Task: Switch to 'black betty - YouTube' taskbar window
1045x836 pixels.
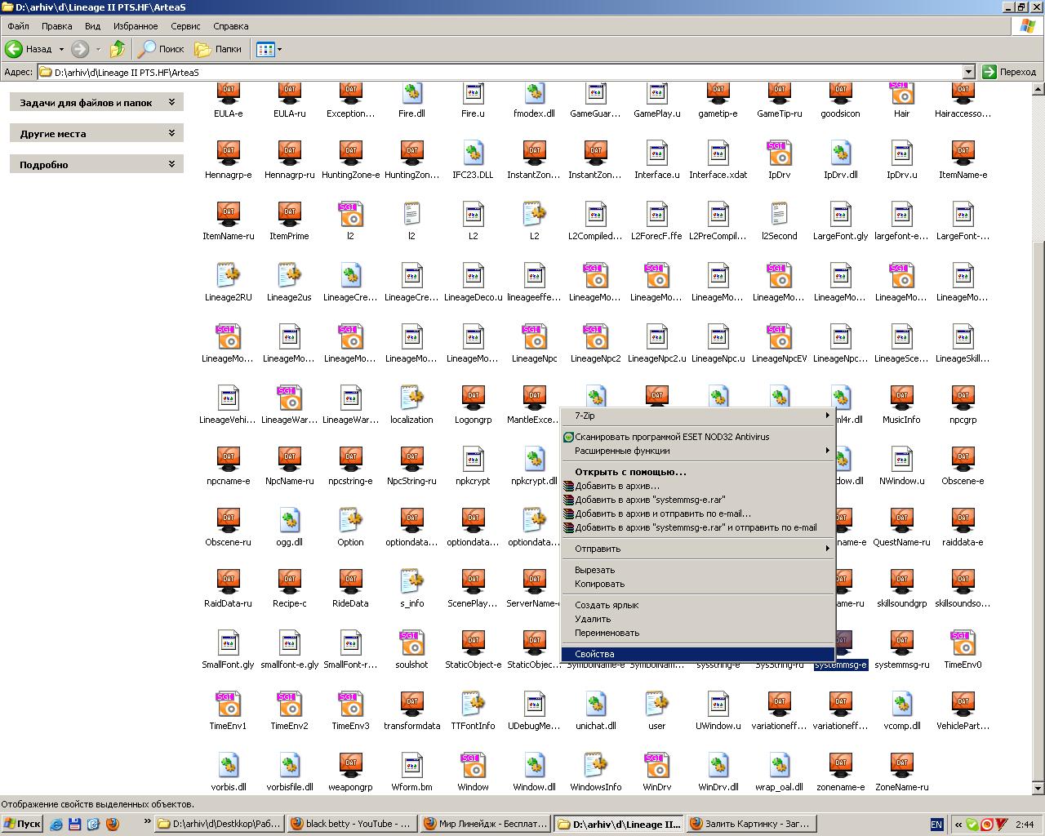Action: click(x=352, y=824)
